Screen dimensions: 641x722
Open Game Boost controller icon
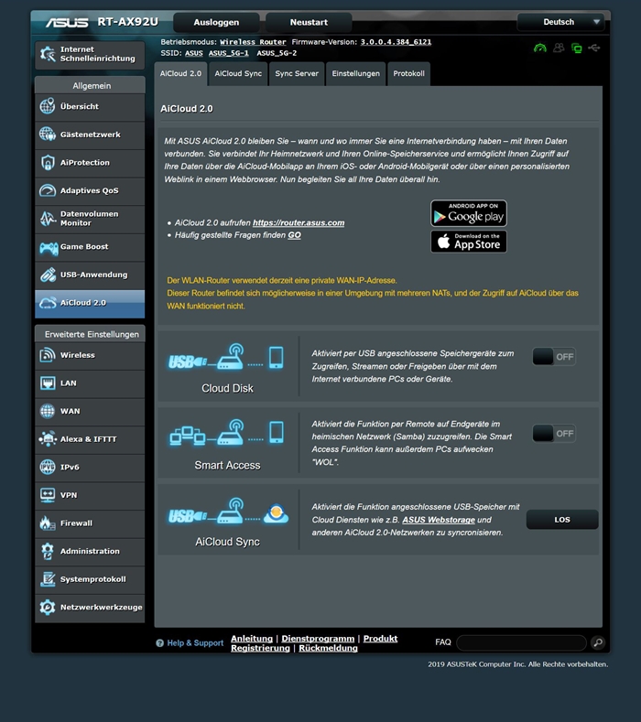(49, 248)
